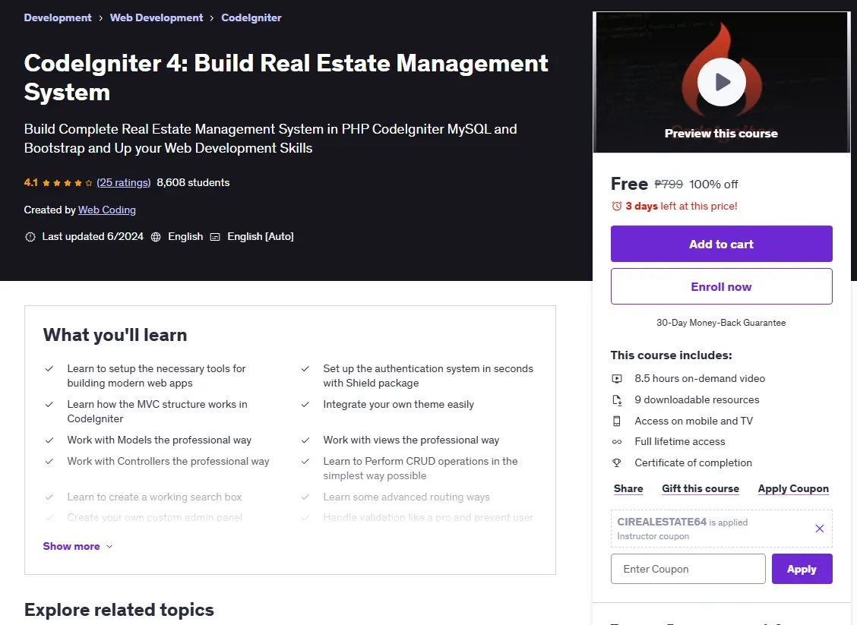857x625 pixels.
Task: Click the Show more chevron arrow
Action: 109,546
